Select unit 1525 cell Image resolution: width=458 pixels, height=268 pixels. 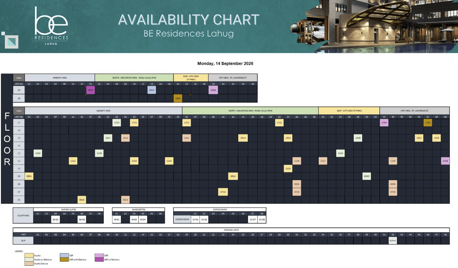tap(125, 138)
